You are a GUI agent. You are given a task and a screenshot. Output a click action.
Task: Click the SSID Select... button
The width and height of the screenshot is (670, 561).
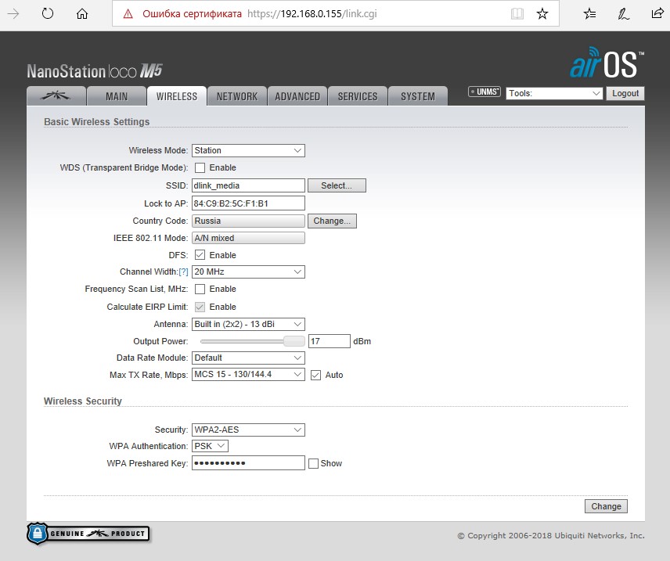coord(337,185)
